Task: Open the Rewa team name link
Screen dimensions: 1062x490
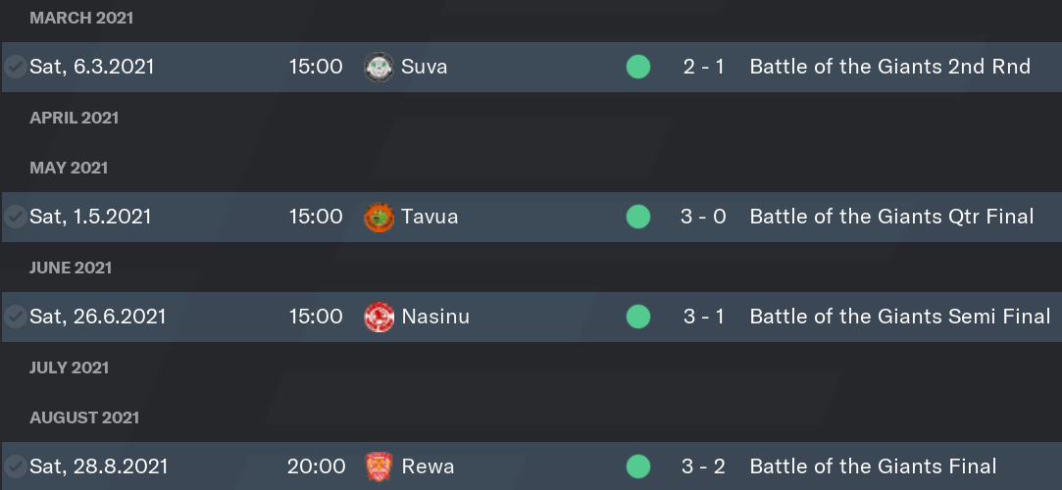Action: tap(428, 467)
